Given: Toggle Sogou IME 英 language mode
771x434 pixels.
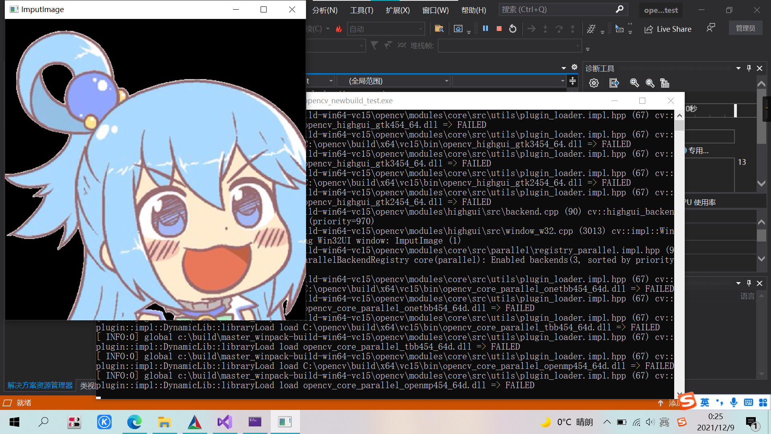Looking at the screenshot, I should pyautogui.click(x=705, y=402).
